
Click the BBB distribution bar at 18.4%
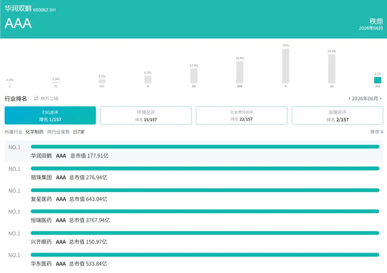240,72
